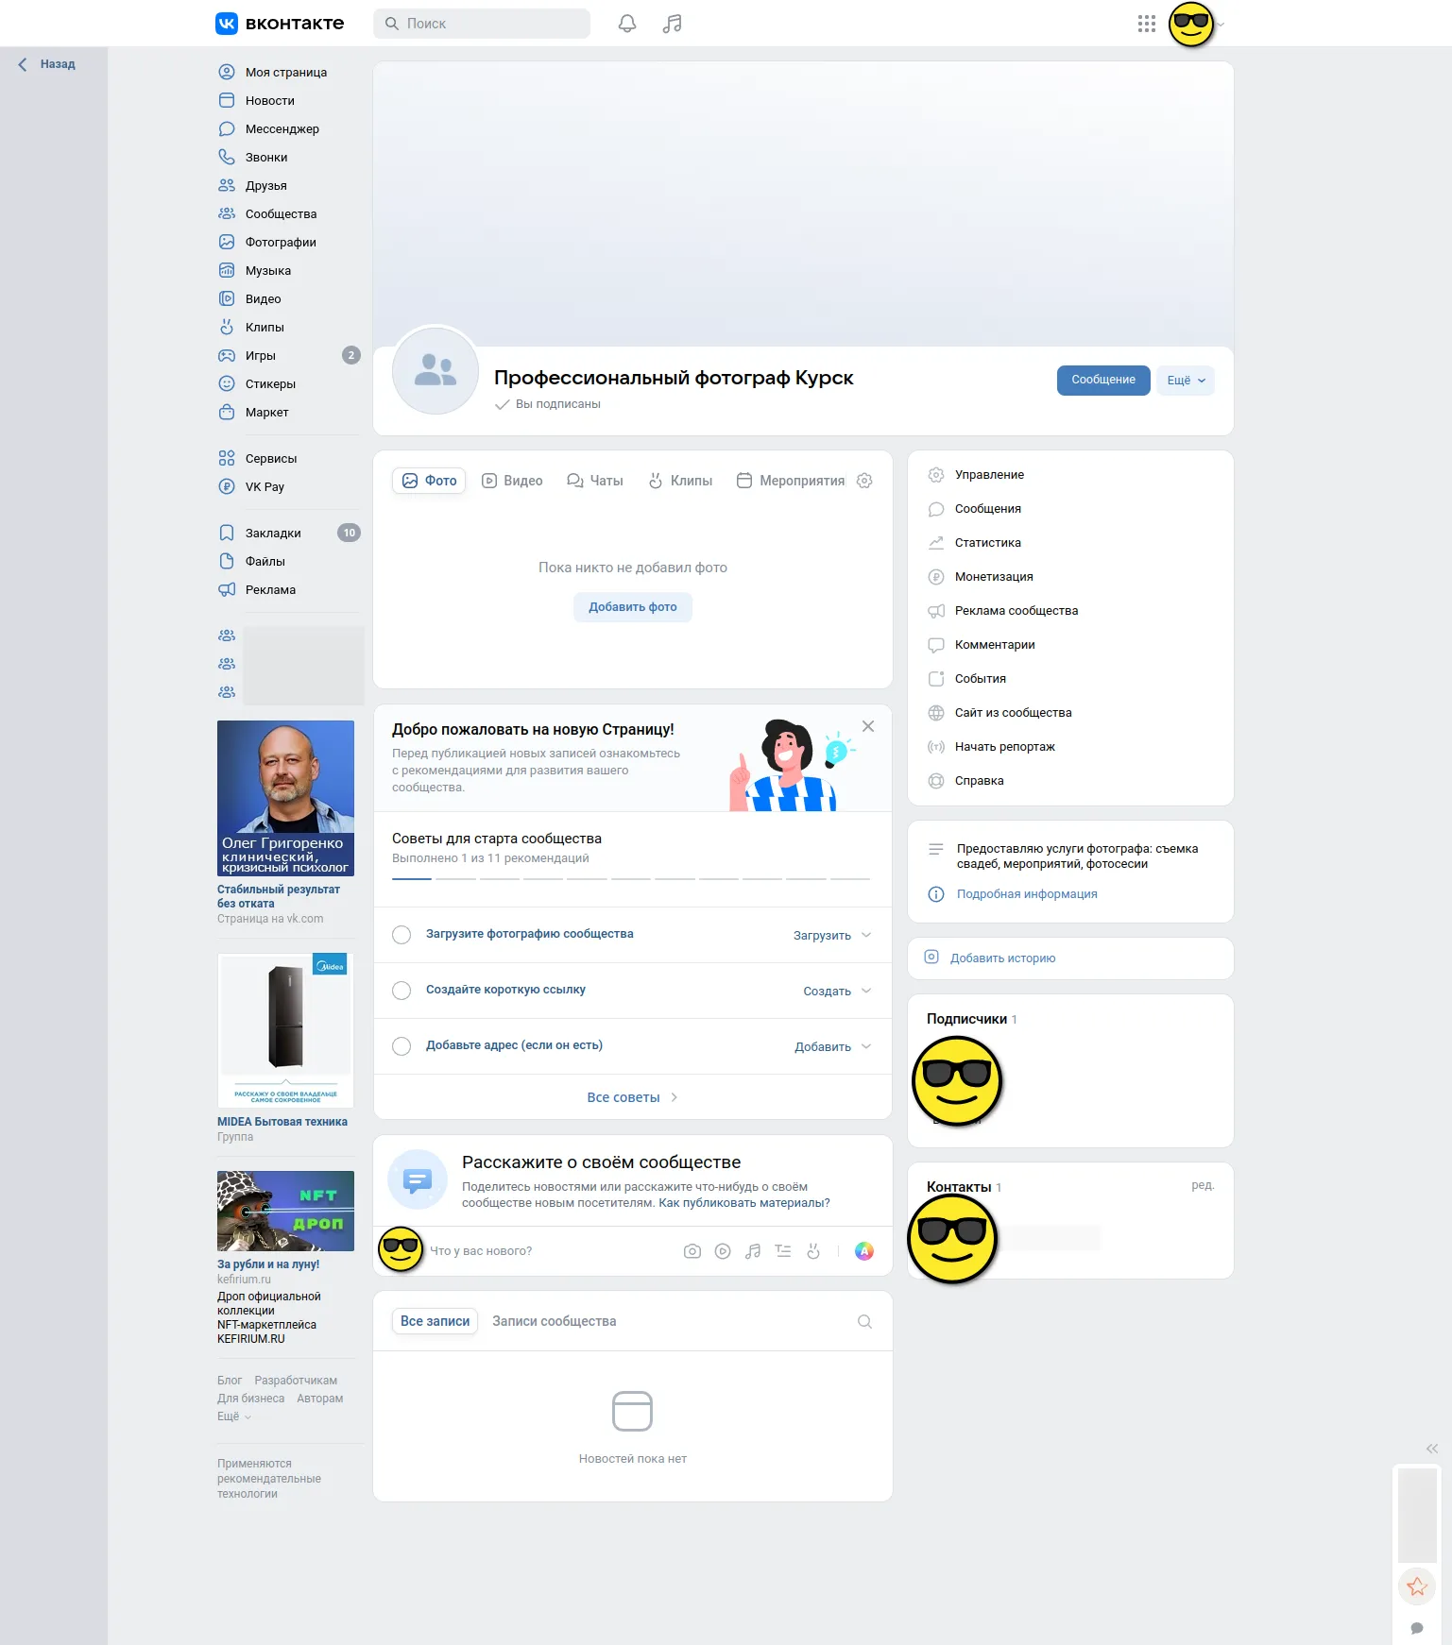The height and width of the screenshot is (1645, 1452).
Task: Open Игры in left sidebar
Action: point(288,356)
